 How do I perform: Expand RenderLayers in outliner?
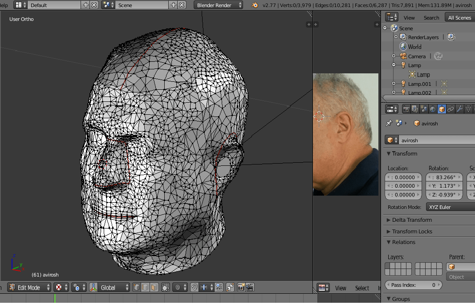click(396, 36)
